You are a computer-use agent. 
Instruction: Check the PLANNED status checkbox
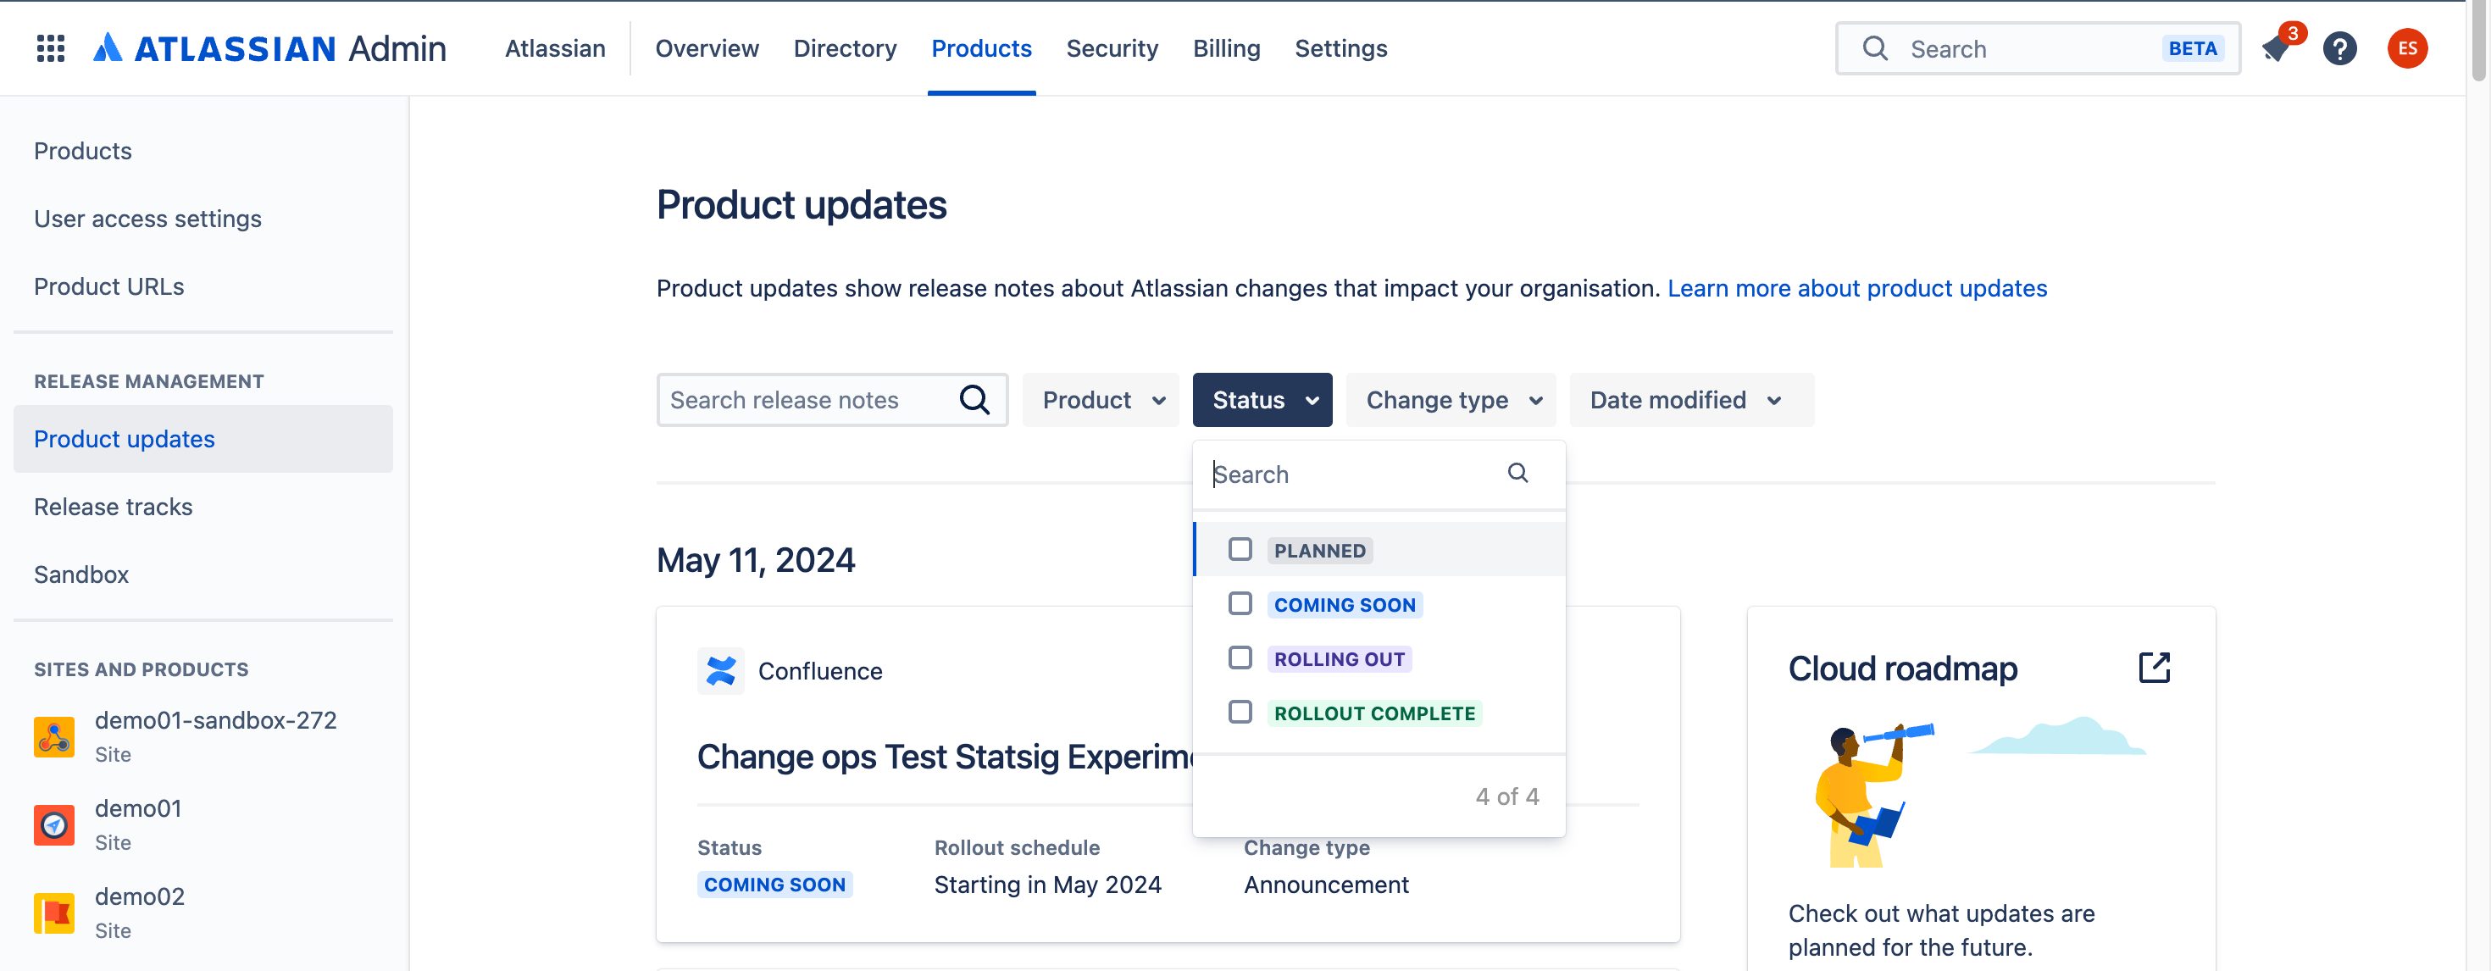pos(1240,549)
